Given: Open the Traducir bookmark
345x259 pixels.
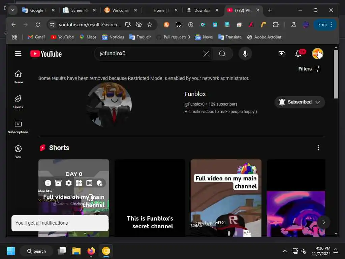Looking at the screenshot, I should pos(140,37).
